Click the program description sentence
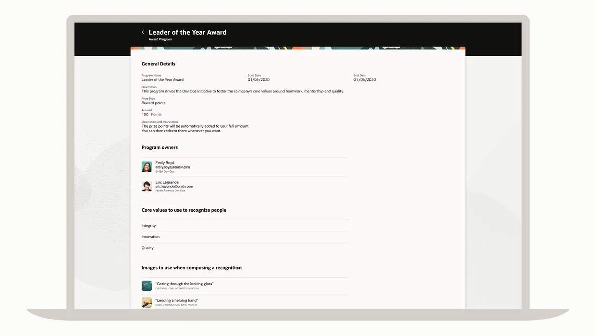This screenshot has width=596, height=336. (243, 91)
